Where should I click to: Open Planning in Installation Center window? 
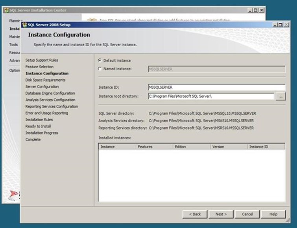click(15, 21)
